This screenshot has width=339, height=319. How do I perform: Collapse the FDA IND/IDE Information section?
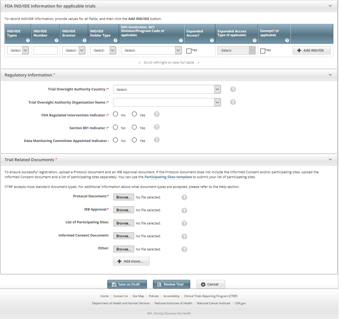tap(330, 6)
